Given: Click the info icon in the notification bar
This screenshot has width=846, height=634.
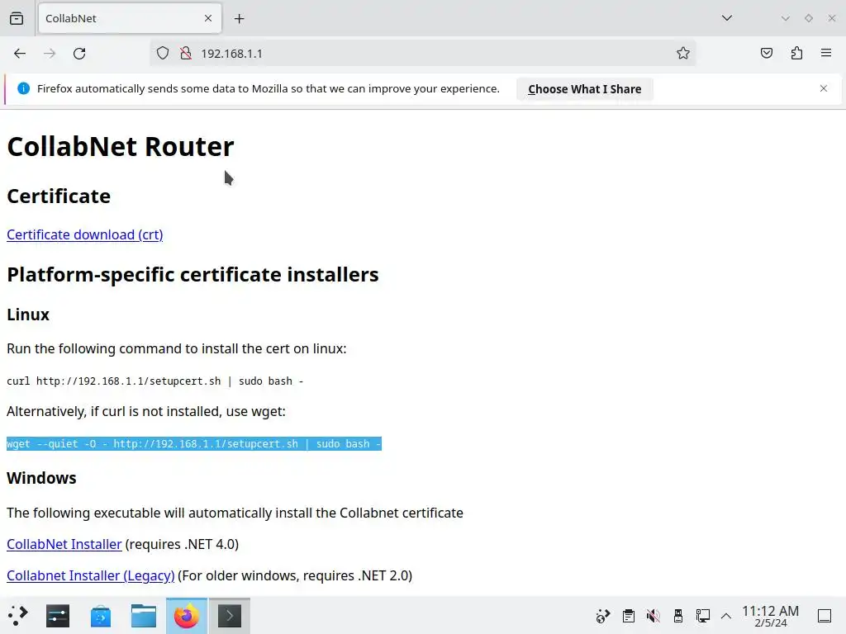Looking at the screenshot, I should 24,88.
